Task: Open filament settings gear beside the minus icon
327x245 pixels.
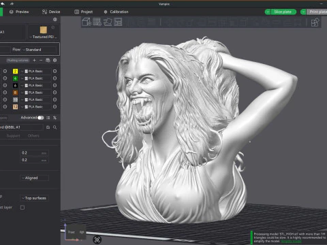Action: tap(54, 60)
